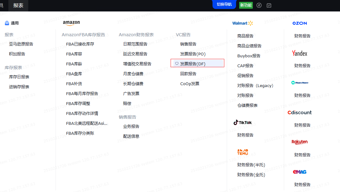The height and width of the screenshot is (192, 340).
Task: Open 配送信息 report
Action: tap(131, 136)
